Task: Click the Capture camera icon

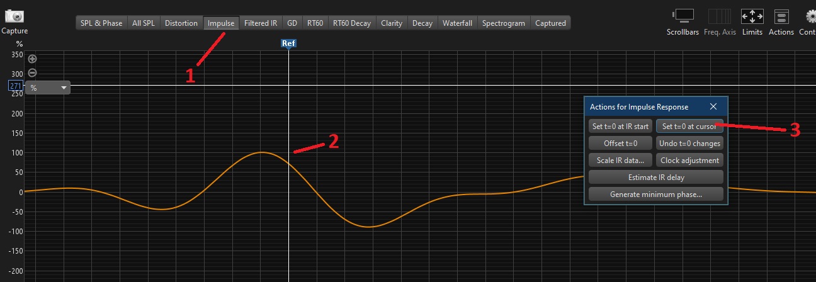Action: pyautogui.click(x=14, y=17)
